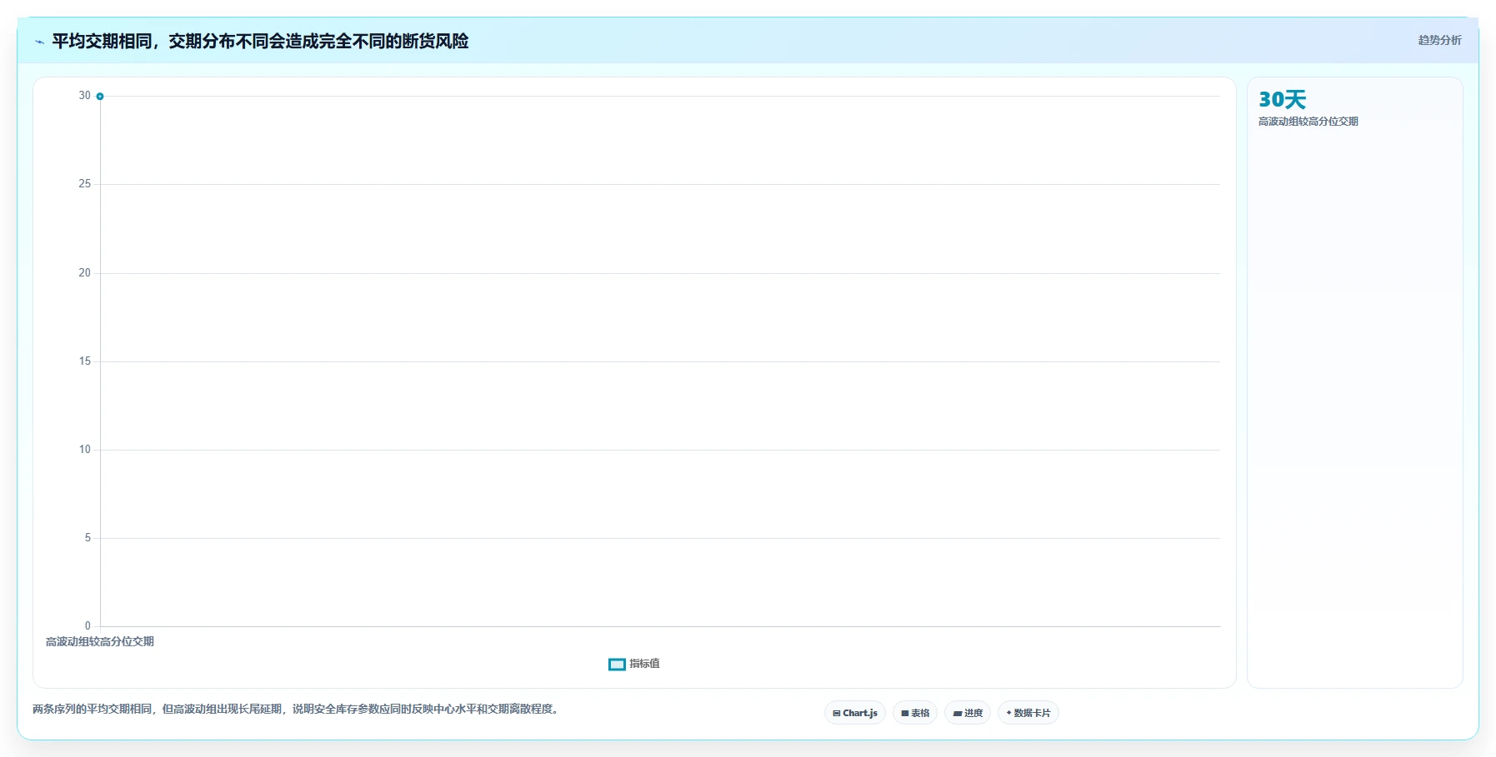Screen dimensions: 1496x757
Task: Click the 数据卡片 tag icon
Action: click(1008, 713)
